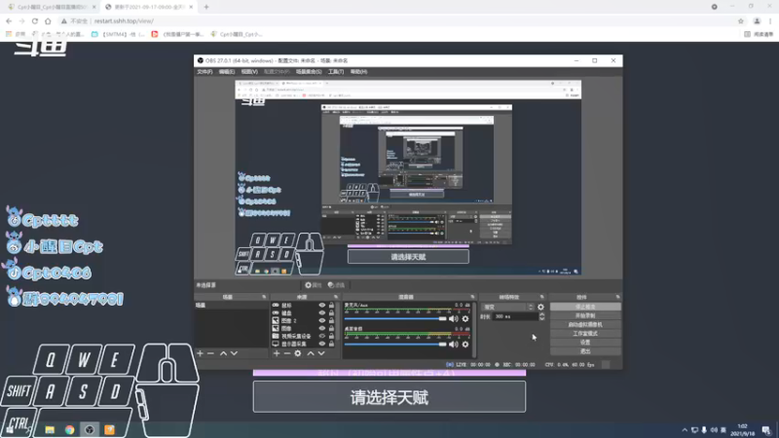
Task: Mute the 桌面音频 speaker icon
Action: tap(454, 345)
